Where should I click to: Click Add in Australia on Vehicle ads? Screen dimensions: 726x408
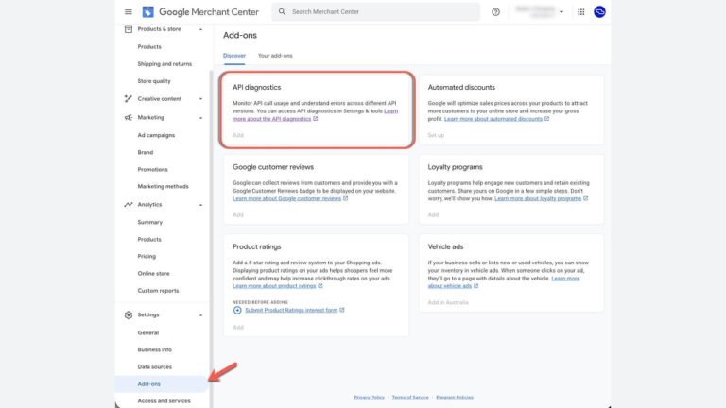448,302
